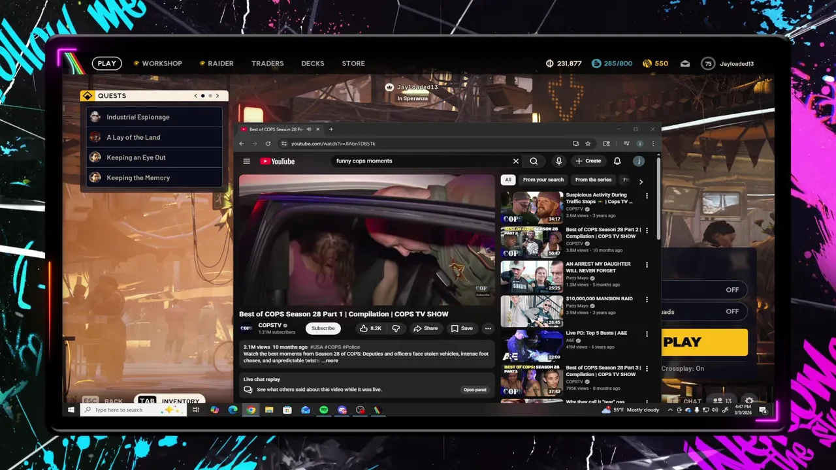Switch to the TRADERS tab
Viewport: 836px width, 470px height.
click(x=268, y=63)
